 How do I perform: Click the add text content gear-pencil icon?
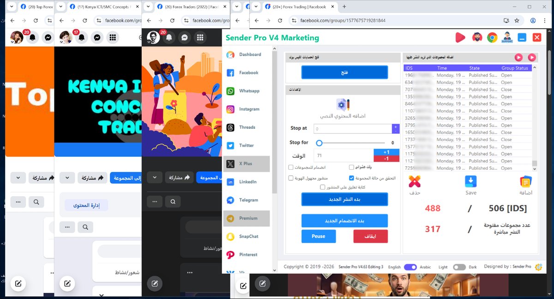(343, 104)
